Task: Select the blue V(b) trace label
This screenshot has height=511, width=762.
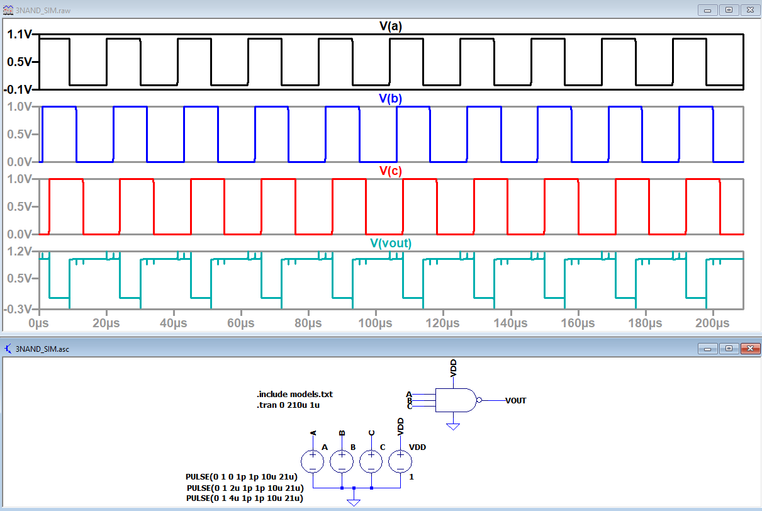Action: 391,98
